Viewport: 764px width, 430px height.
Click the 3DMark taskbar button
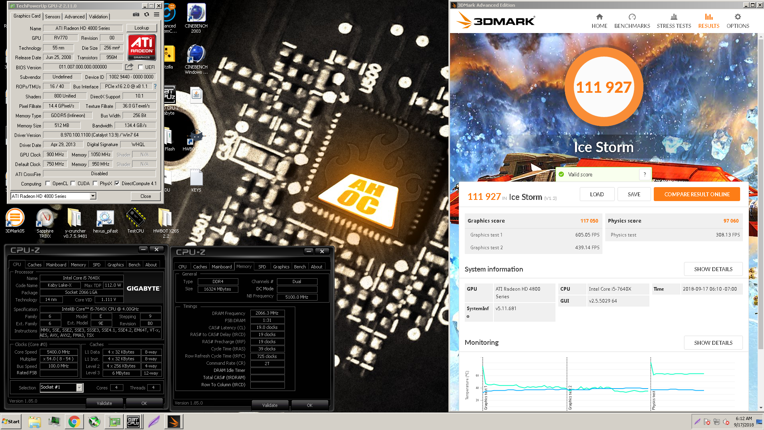174,422
